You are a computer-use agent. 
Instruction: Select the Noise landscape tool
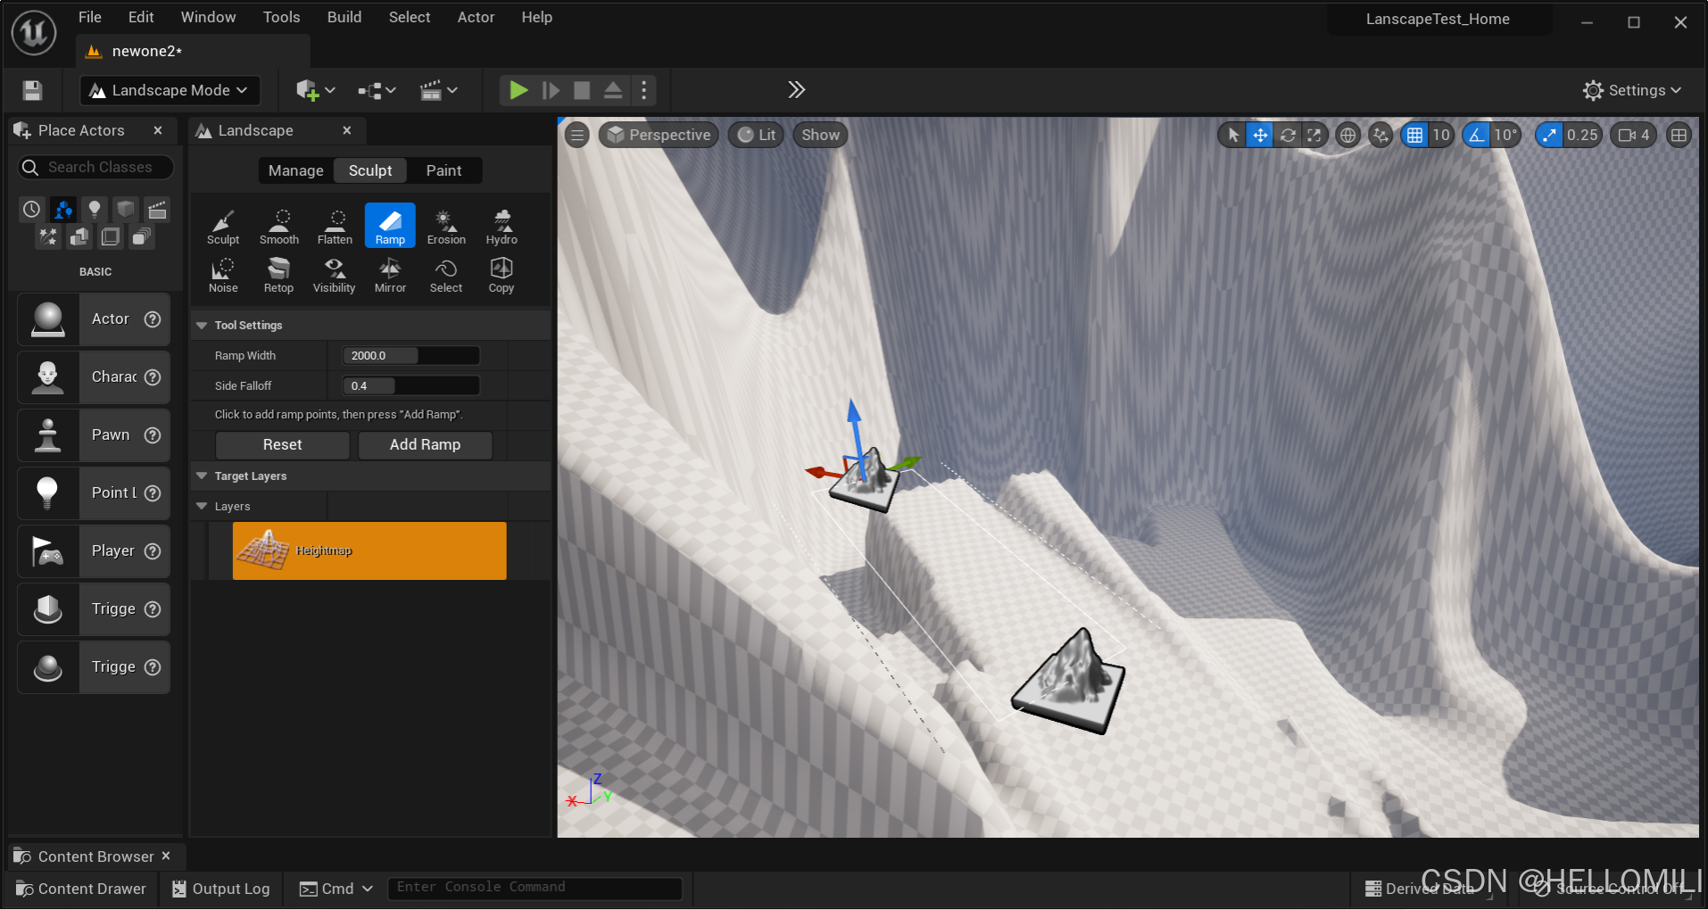tap(223, 275)
